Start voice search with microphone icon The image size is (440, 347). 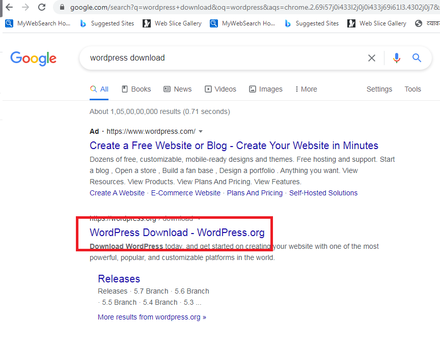[397, 58]
